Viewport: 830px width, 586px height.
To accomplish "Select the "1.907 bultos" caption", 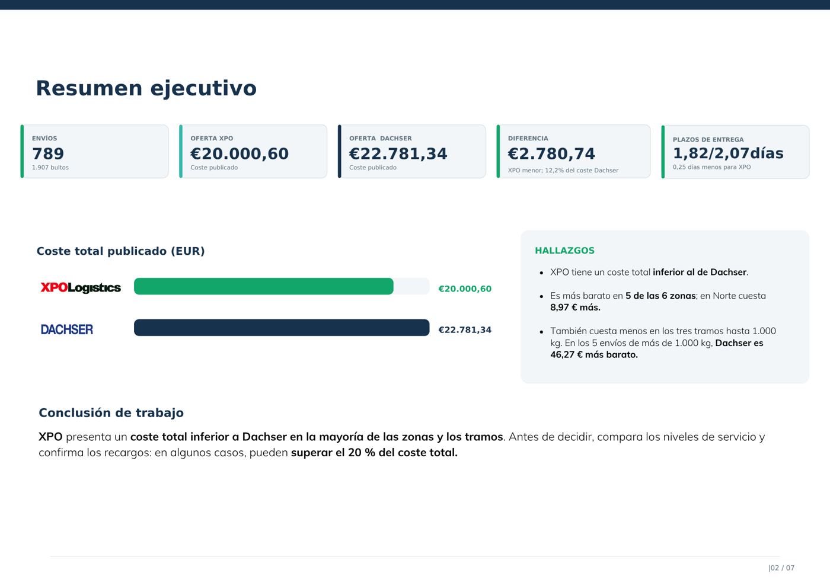I will coord(50,168).
